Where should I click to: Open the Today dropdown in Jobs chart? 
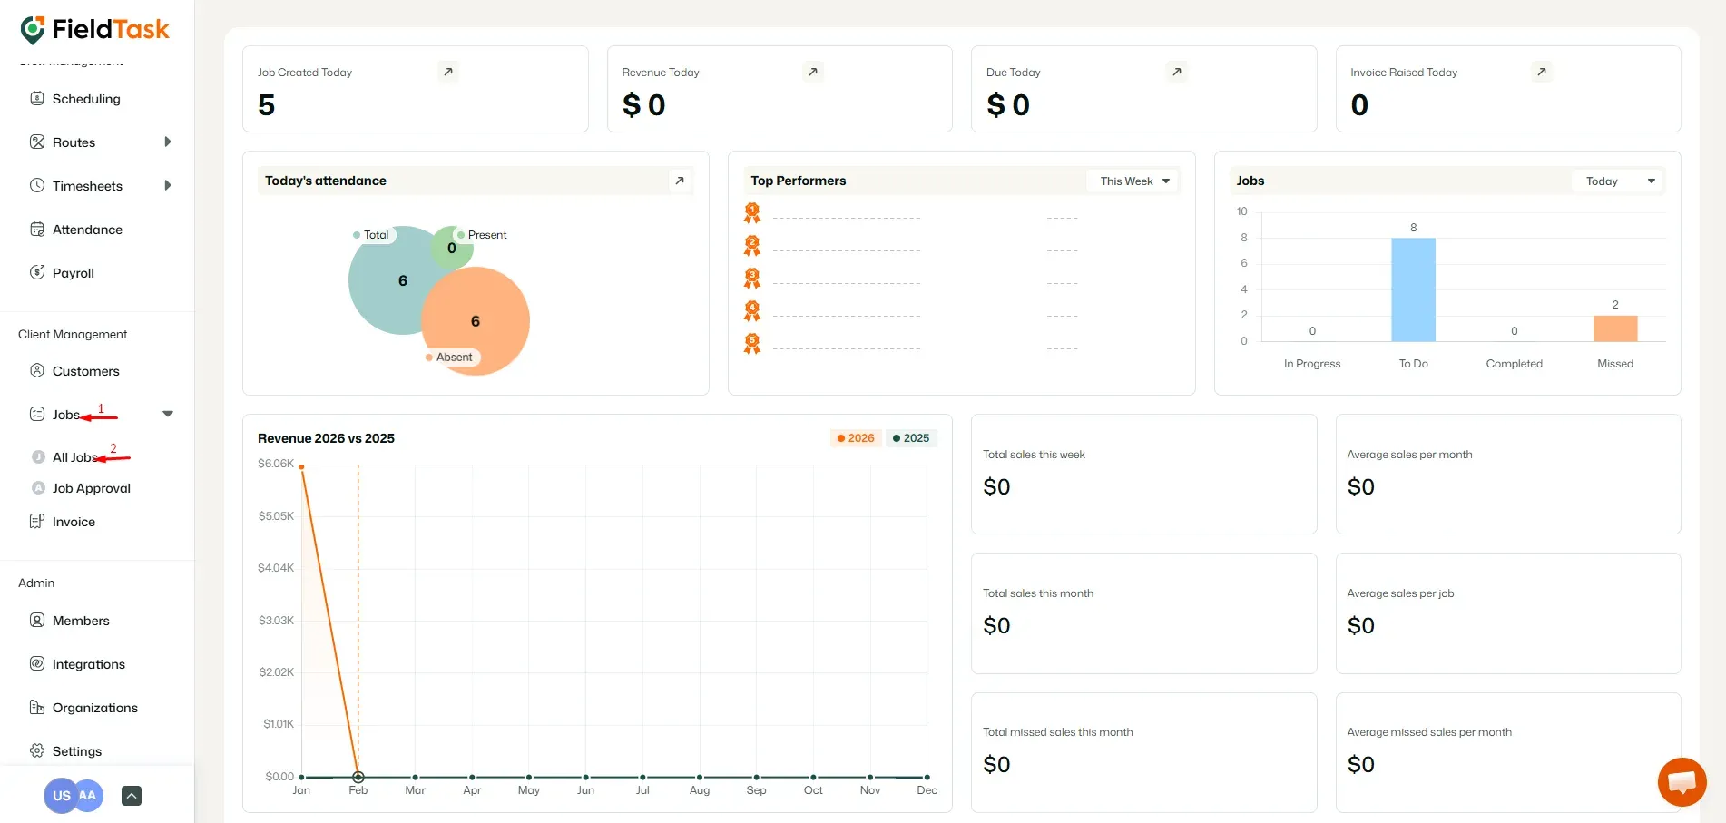point(1618,181)
